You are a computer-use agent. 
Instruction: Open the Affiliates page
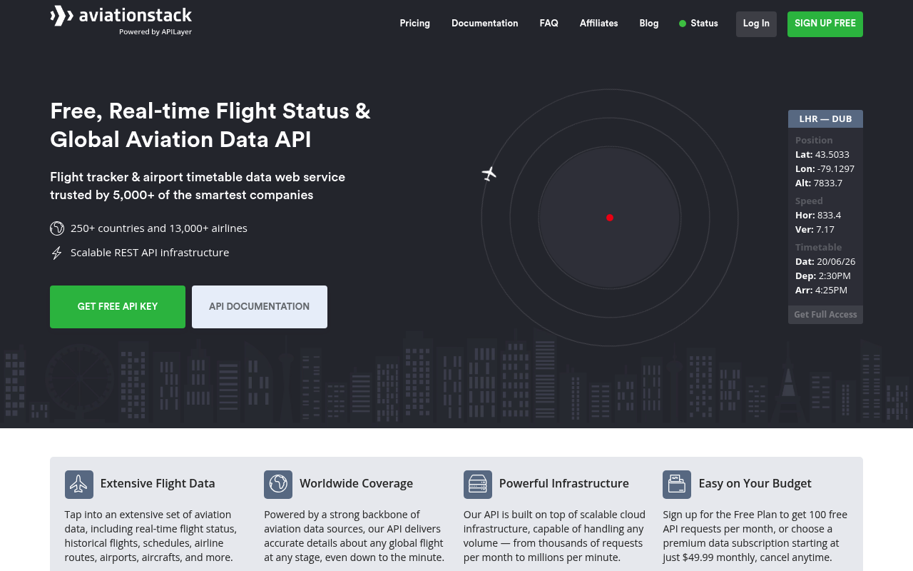pyautogui.click(x=599, y=24)
